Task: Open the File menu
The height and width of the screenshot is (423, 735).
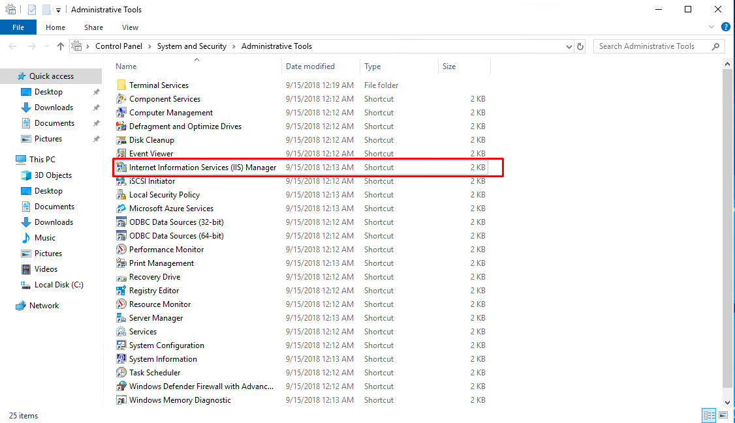Action: [18, 27]
